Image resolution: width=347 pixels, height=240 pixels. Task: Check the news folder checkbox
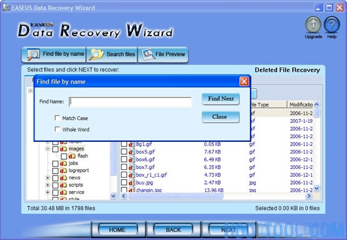pos(55,178)
